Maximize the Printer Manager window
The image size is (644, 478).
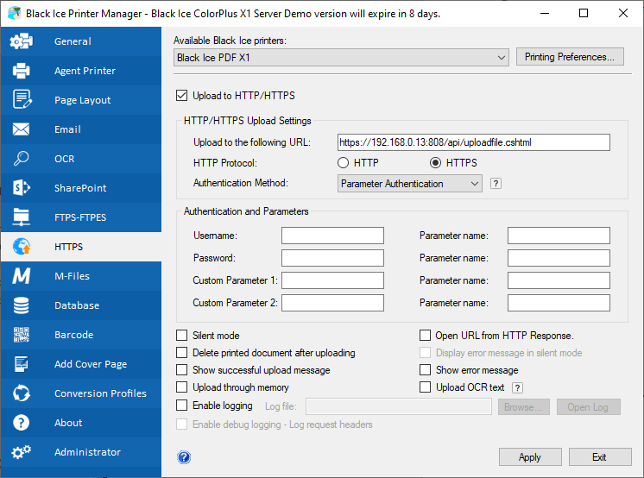[x=584, y=13]
